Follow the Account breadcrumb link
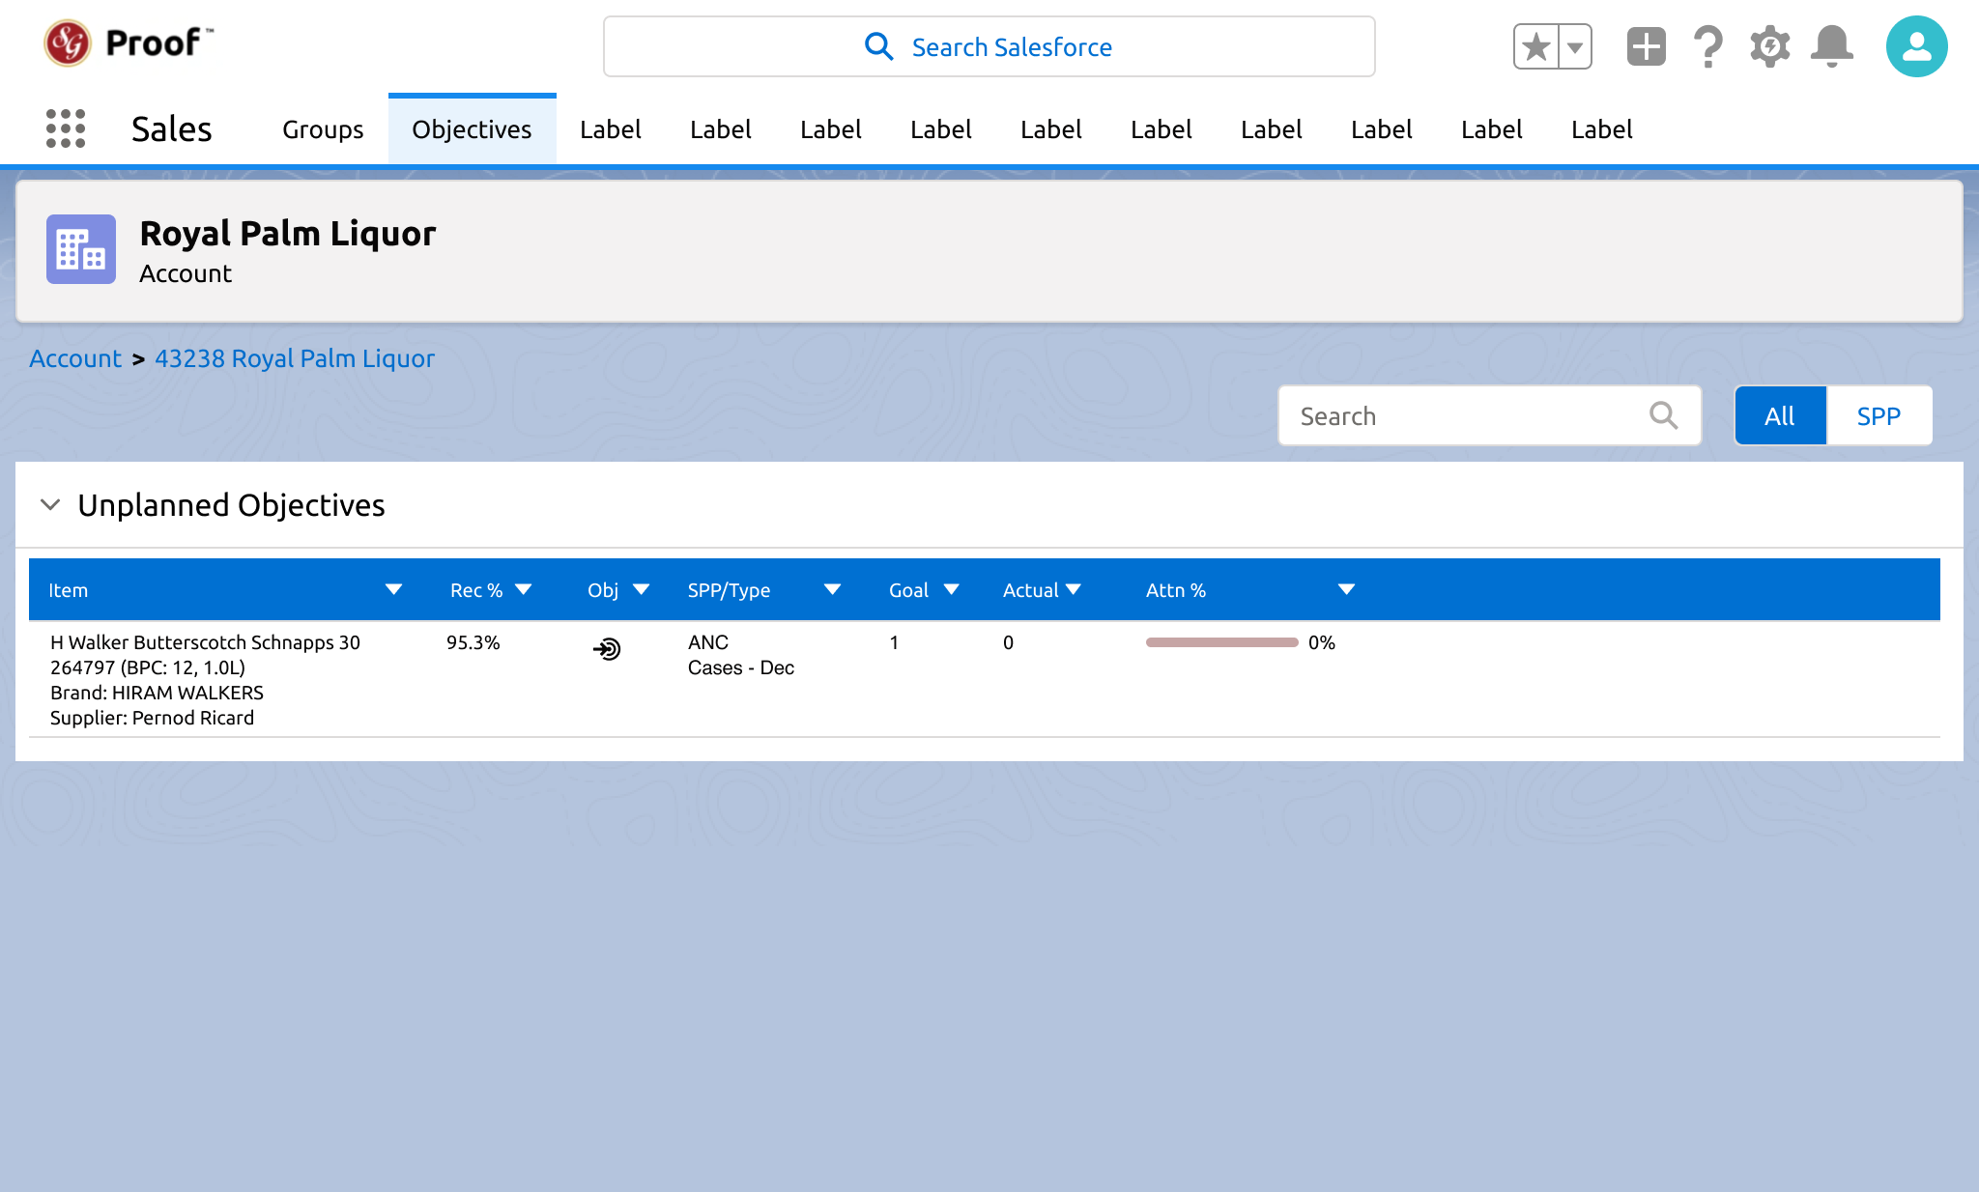This screenshot has height=1192, width=1979. click(75, 358)
